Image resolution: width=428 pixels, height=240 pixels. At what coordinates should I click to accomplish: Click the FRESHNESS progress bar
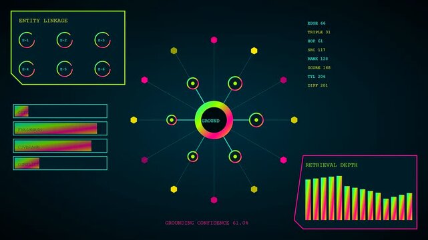(x=60, y=129)
